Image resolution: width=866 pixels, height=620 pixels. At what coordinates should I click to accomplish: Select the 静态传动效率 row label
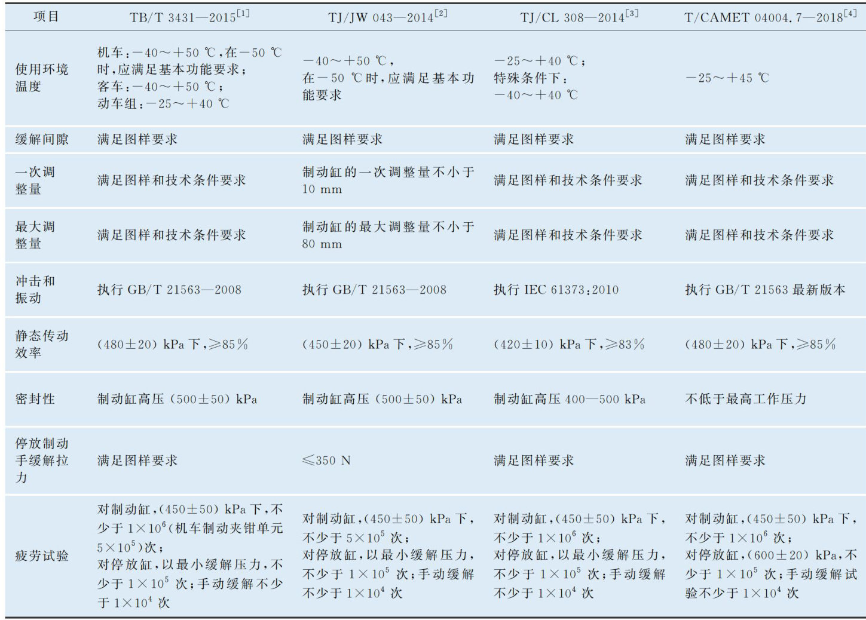[42, 344]
